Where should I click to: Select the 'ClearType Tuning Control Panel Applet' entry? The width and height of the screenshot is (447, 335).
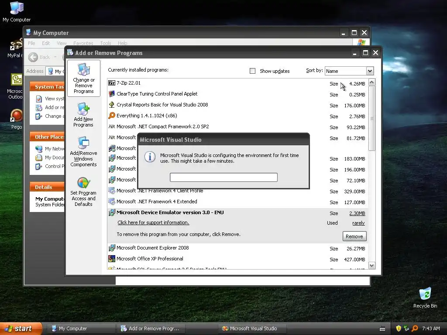point(157,94)
